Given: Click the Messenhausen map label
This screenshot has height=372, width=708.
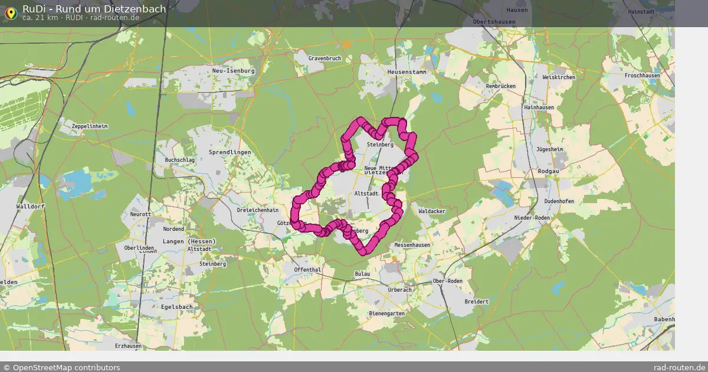Looking at the screenshot, I should coord(412,244).
